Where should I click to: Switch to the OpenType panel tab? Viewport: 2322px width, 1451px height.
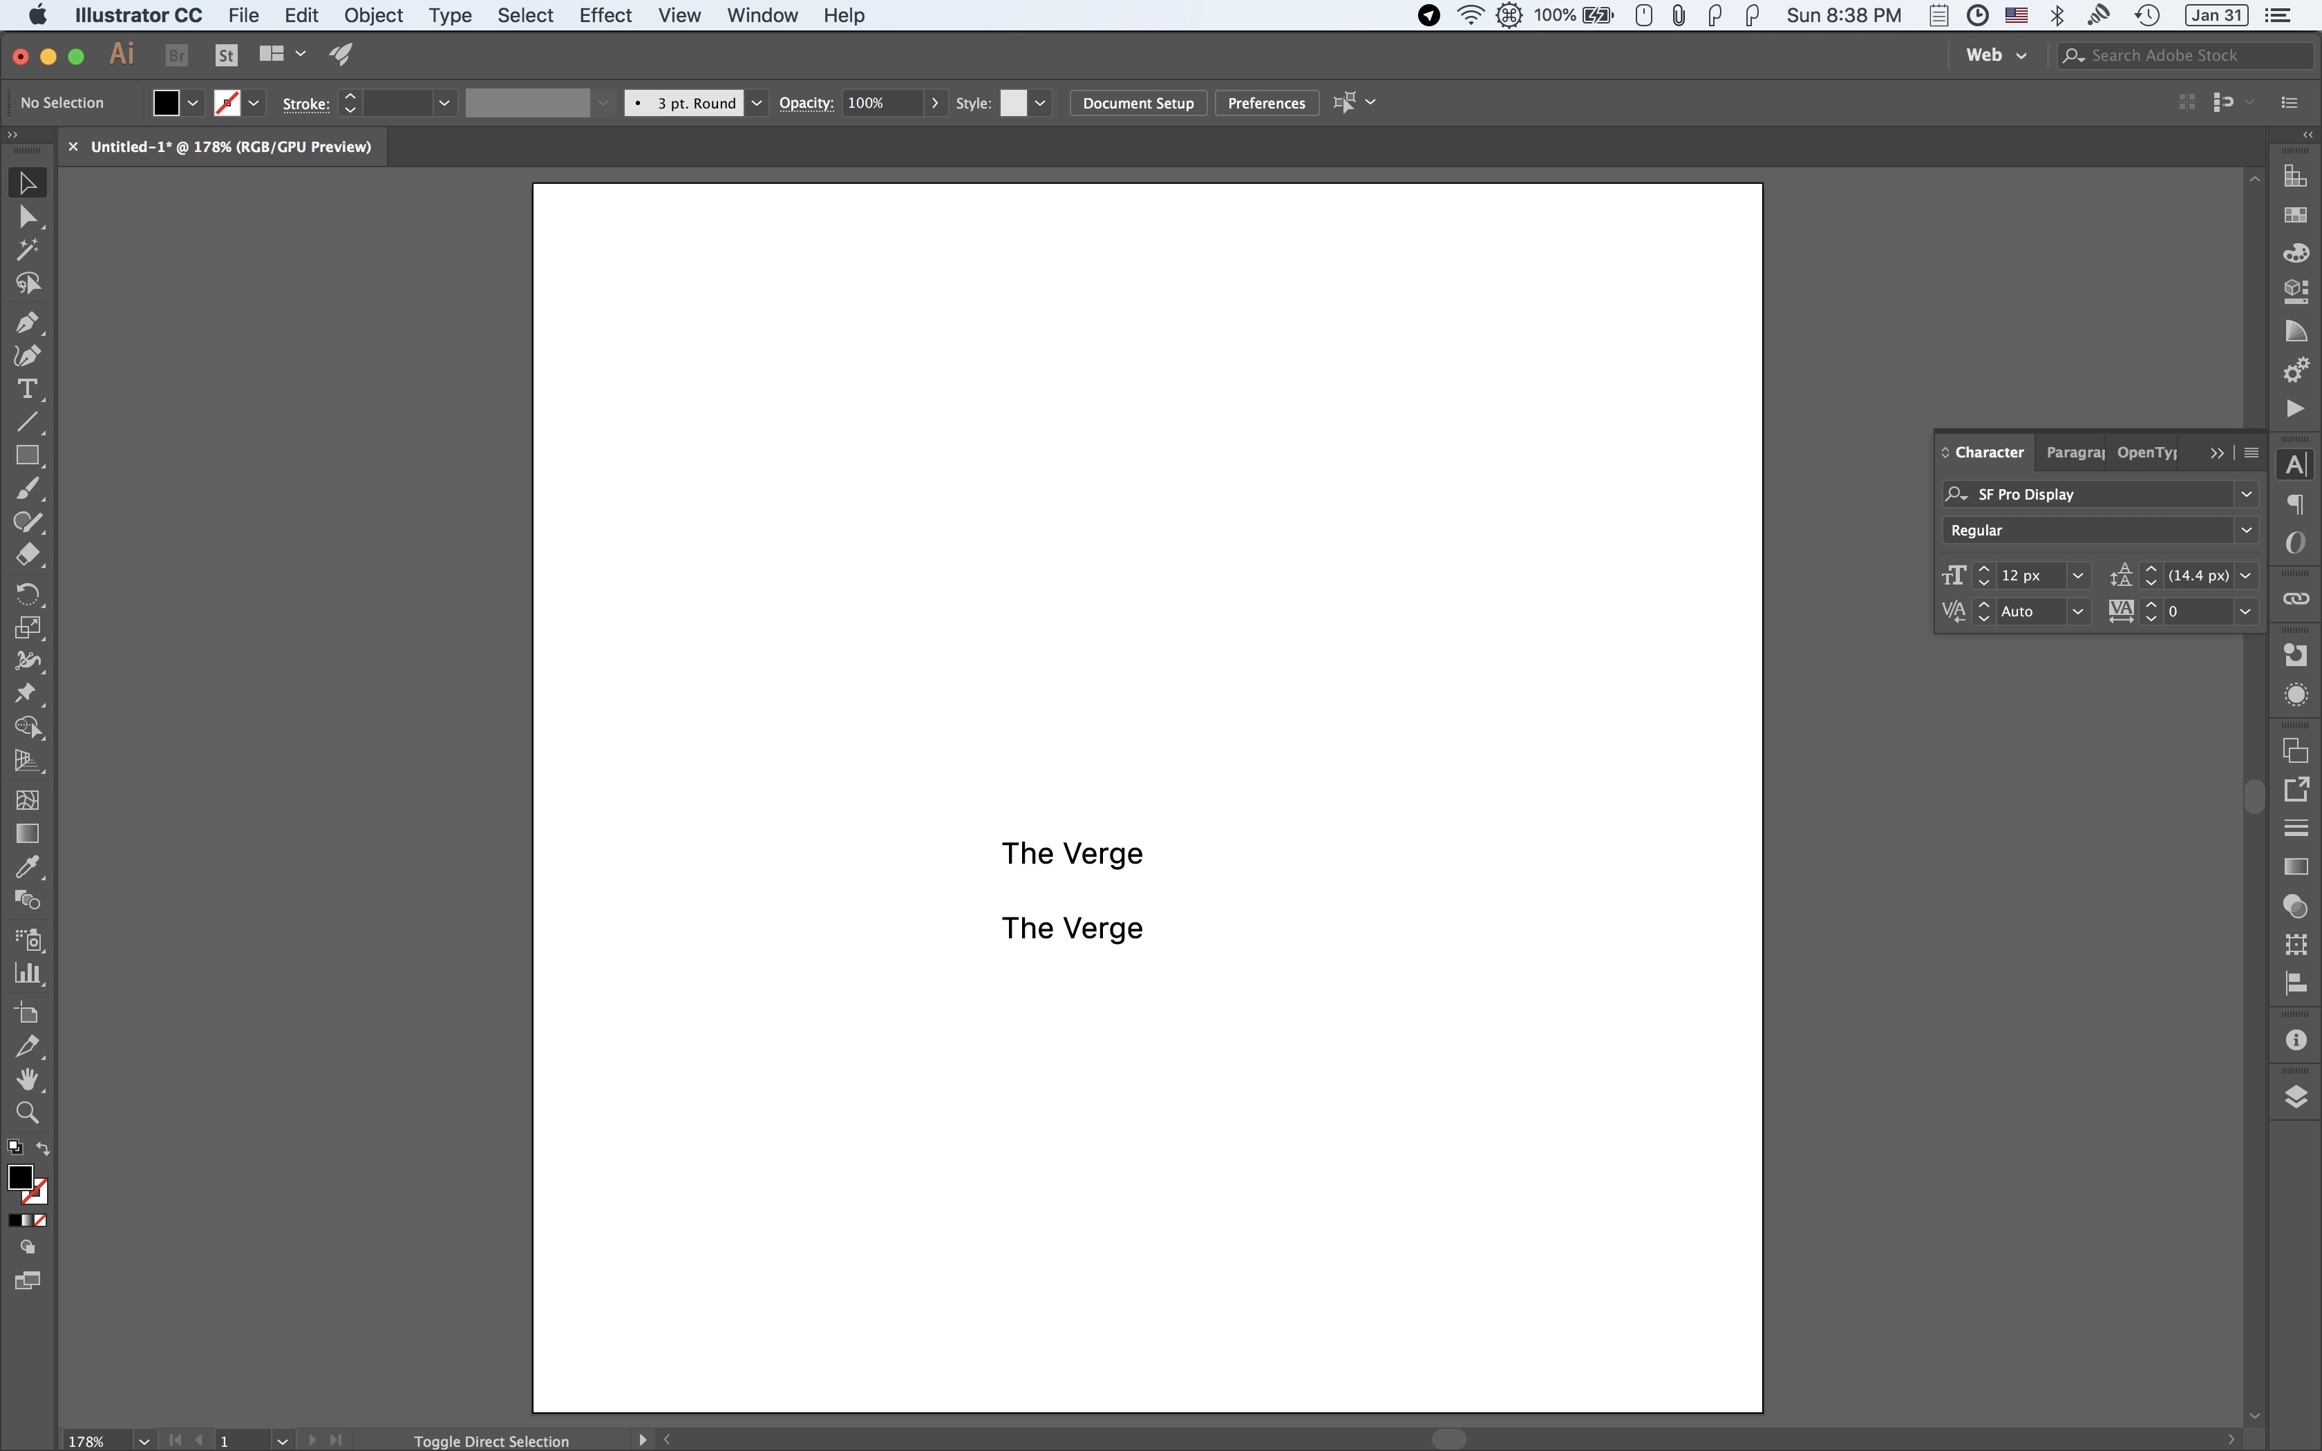(x=2147, y=452)
